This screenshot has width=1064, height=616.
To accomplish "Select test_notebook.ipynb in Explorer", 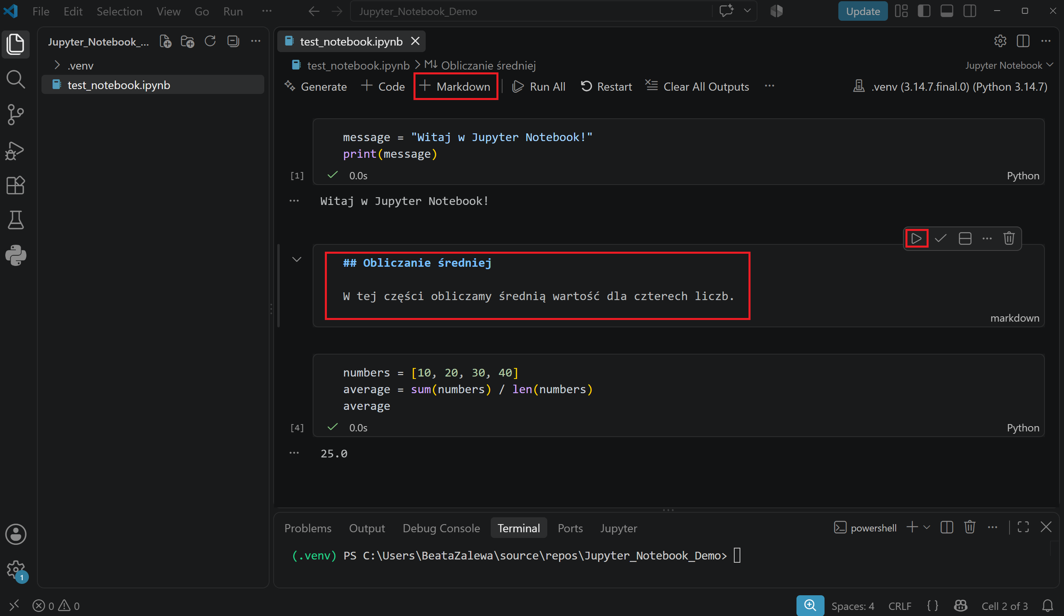I will click(153, 85).
